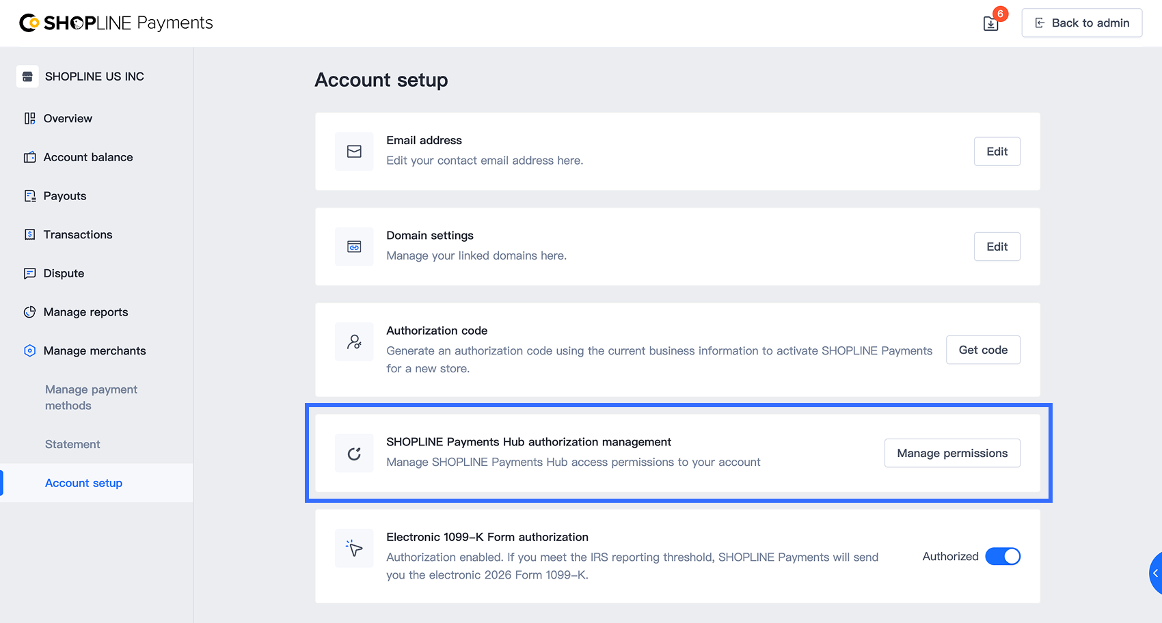Screen dimensions: 1162x623
Task: Click Get code button
Action: coord(983,350)
